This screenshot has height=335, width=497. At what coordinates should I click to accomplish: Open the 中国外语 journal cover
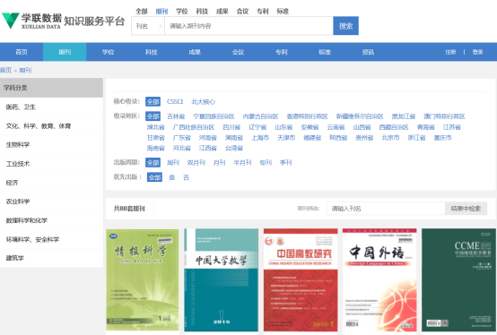pos(379,280)
